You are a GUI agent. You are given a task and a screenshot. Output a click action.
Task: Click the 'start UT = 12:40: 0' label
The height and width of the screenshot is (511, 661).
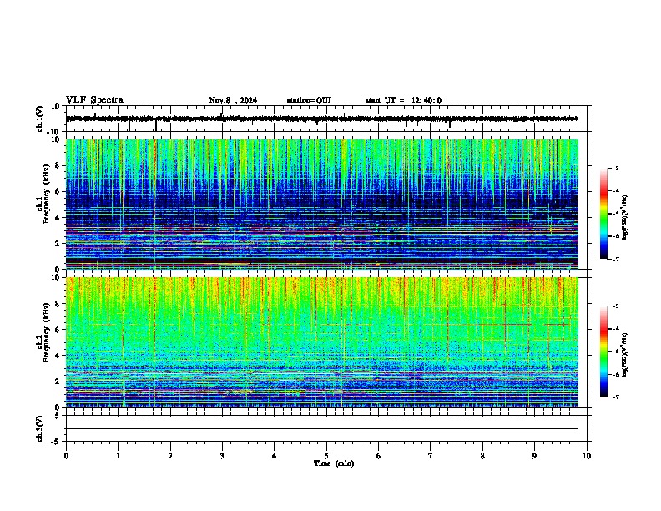[x=403, y=100]
